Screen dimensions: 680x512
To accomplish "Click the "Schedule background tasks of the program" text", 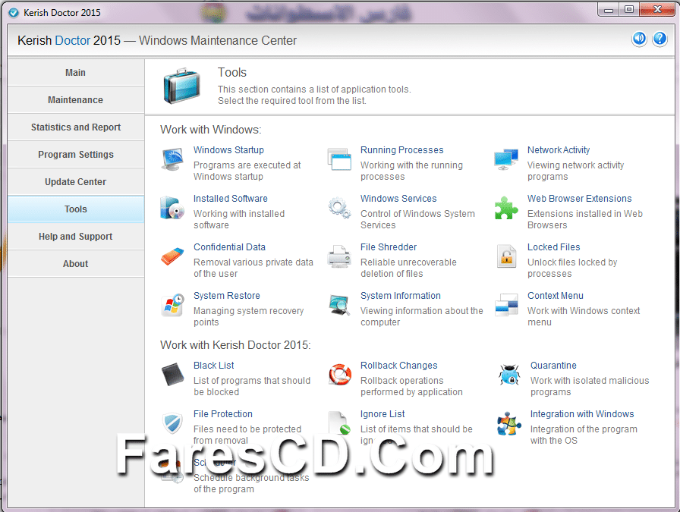I will tap(251, 483).
